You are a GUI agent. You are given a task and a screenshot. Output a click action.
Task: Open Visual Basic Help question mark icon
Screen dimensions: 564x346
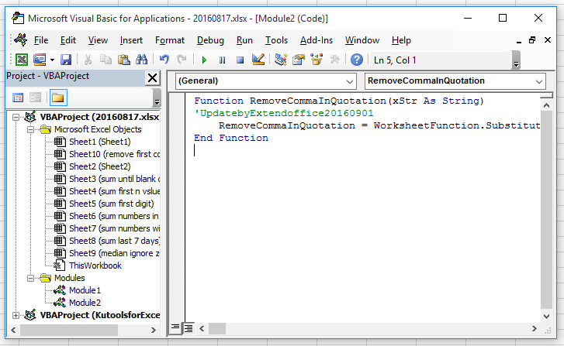tap(357, 60)
